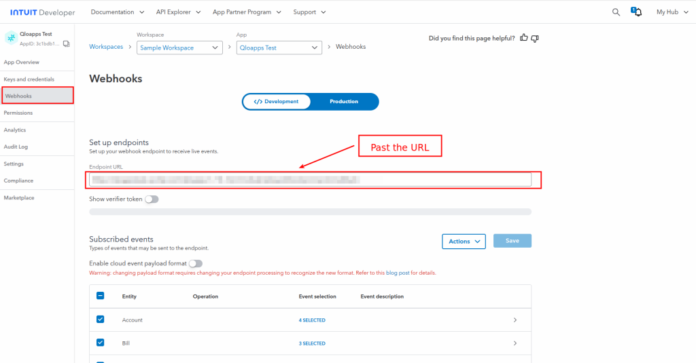The width and height of the screenshot is (696, 363).
Task: Open the Support dropdown menu
Action: click(x=309, y=12)
